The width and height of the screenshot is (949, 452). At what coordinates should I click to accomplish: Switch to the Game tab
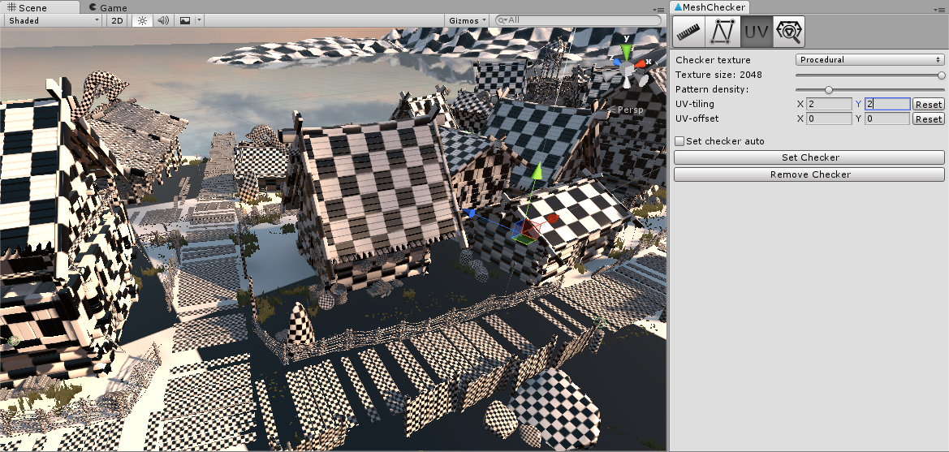click(x=108, y=7)
